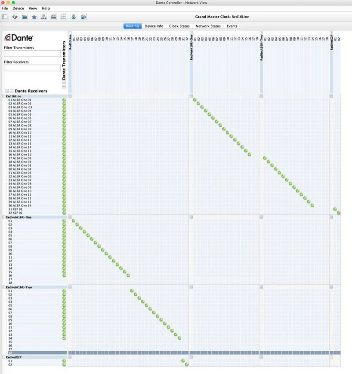The image size is (352, 374).
Task: Click the network hierarchy toolbar icon
Action: [x=44, y=17]
